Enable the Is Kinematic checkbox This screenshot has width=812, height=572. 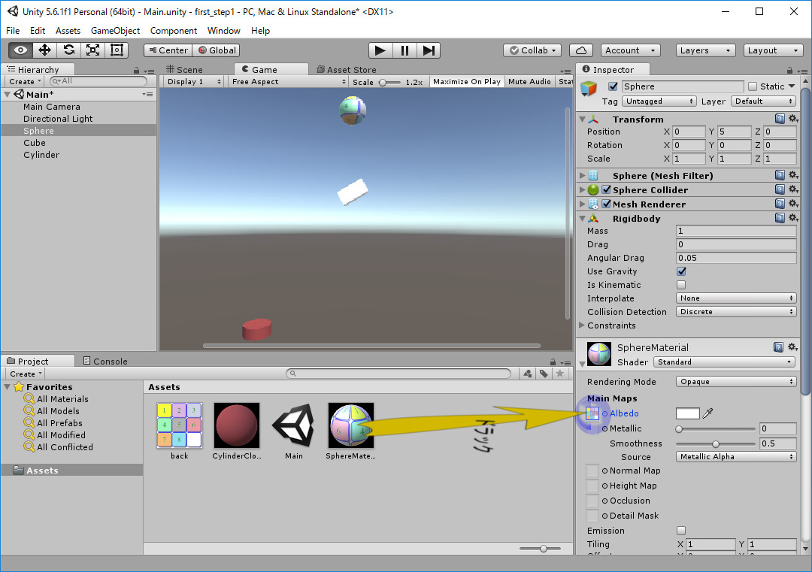pos(681,285)
